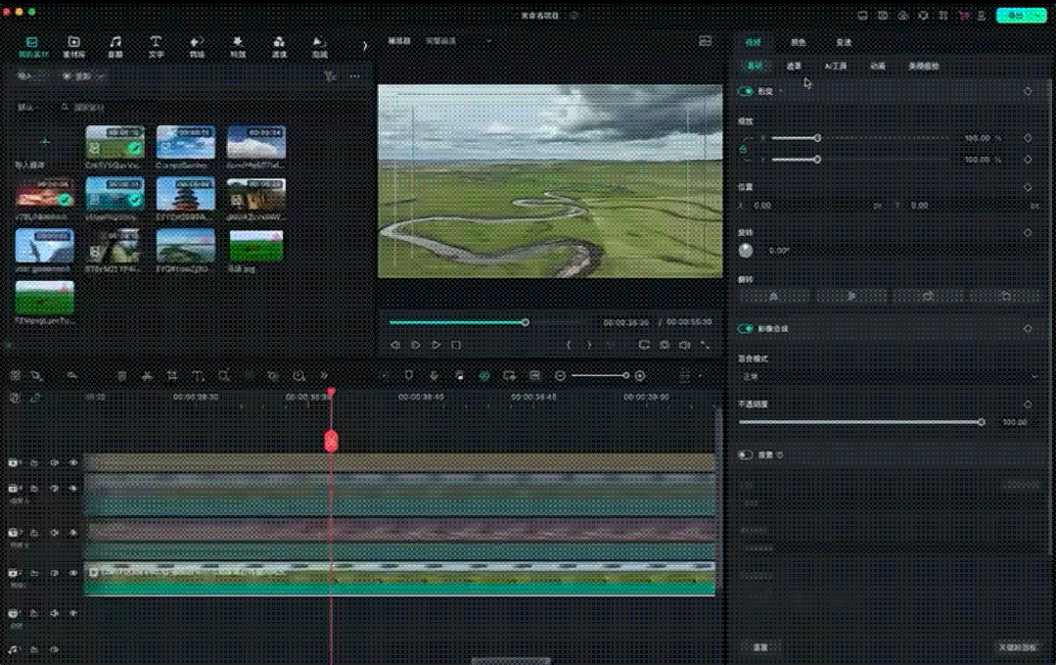Open the Animation (动画) sub-tab
Screen dimensions: 1056x665
click(x=878, y=66)
